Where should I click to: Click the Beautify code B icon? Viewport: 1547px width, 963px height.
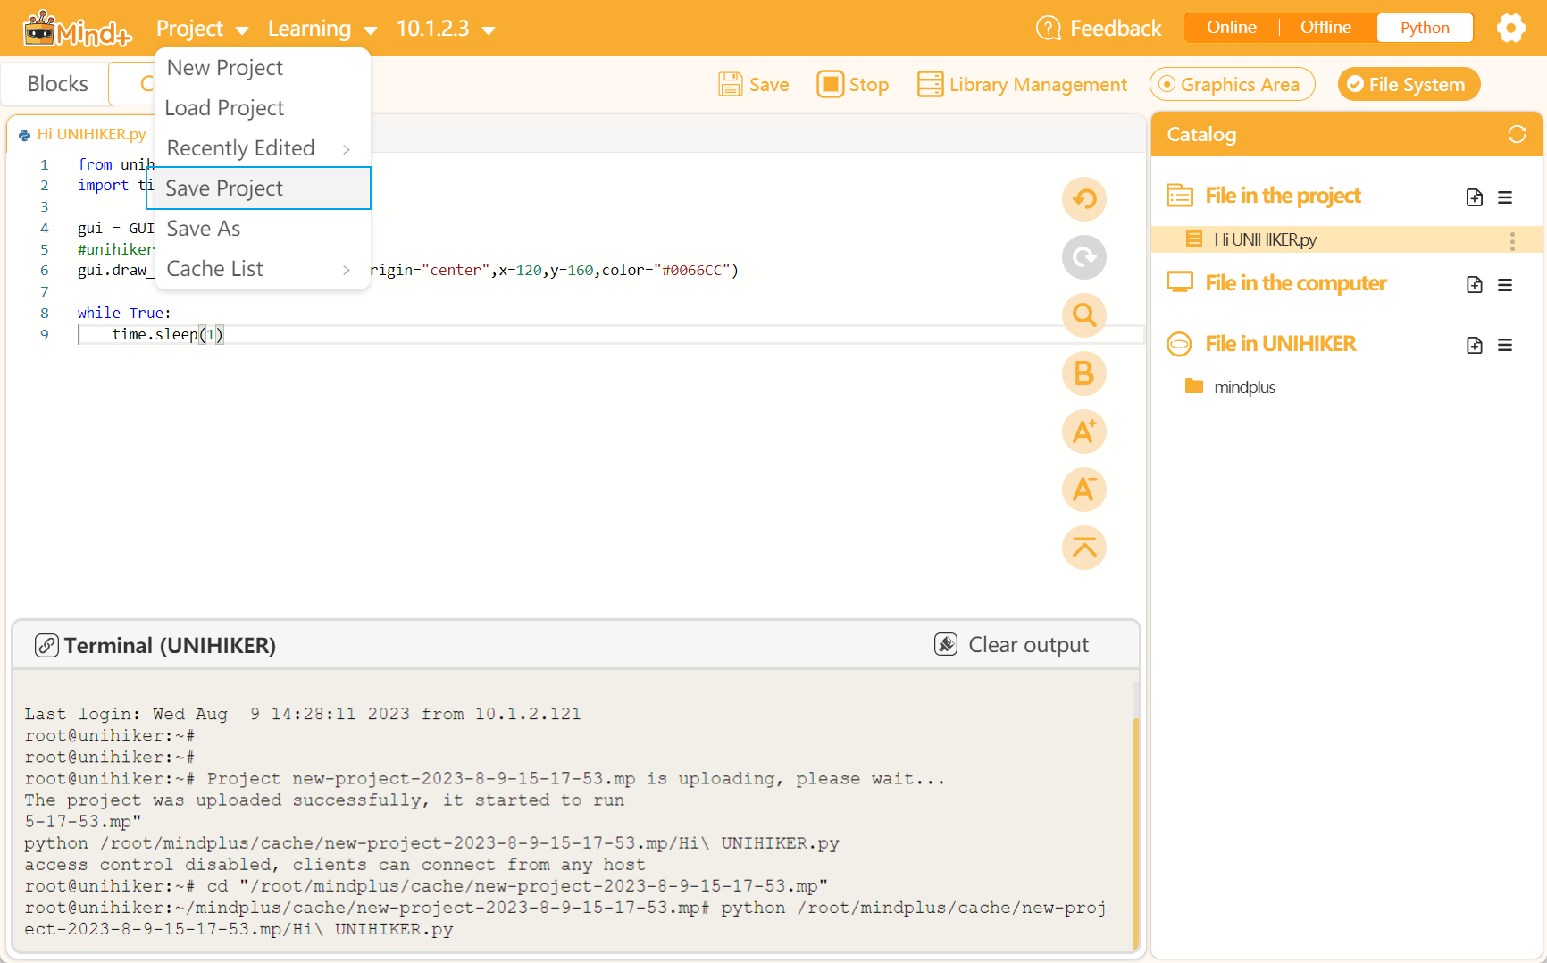click(x=1083, y=373)
